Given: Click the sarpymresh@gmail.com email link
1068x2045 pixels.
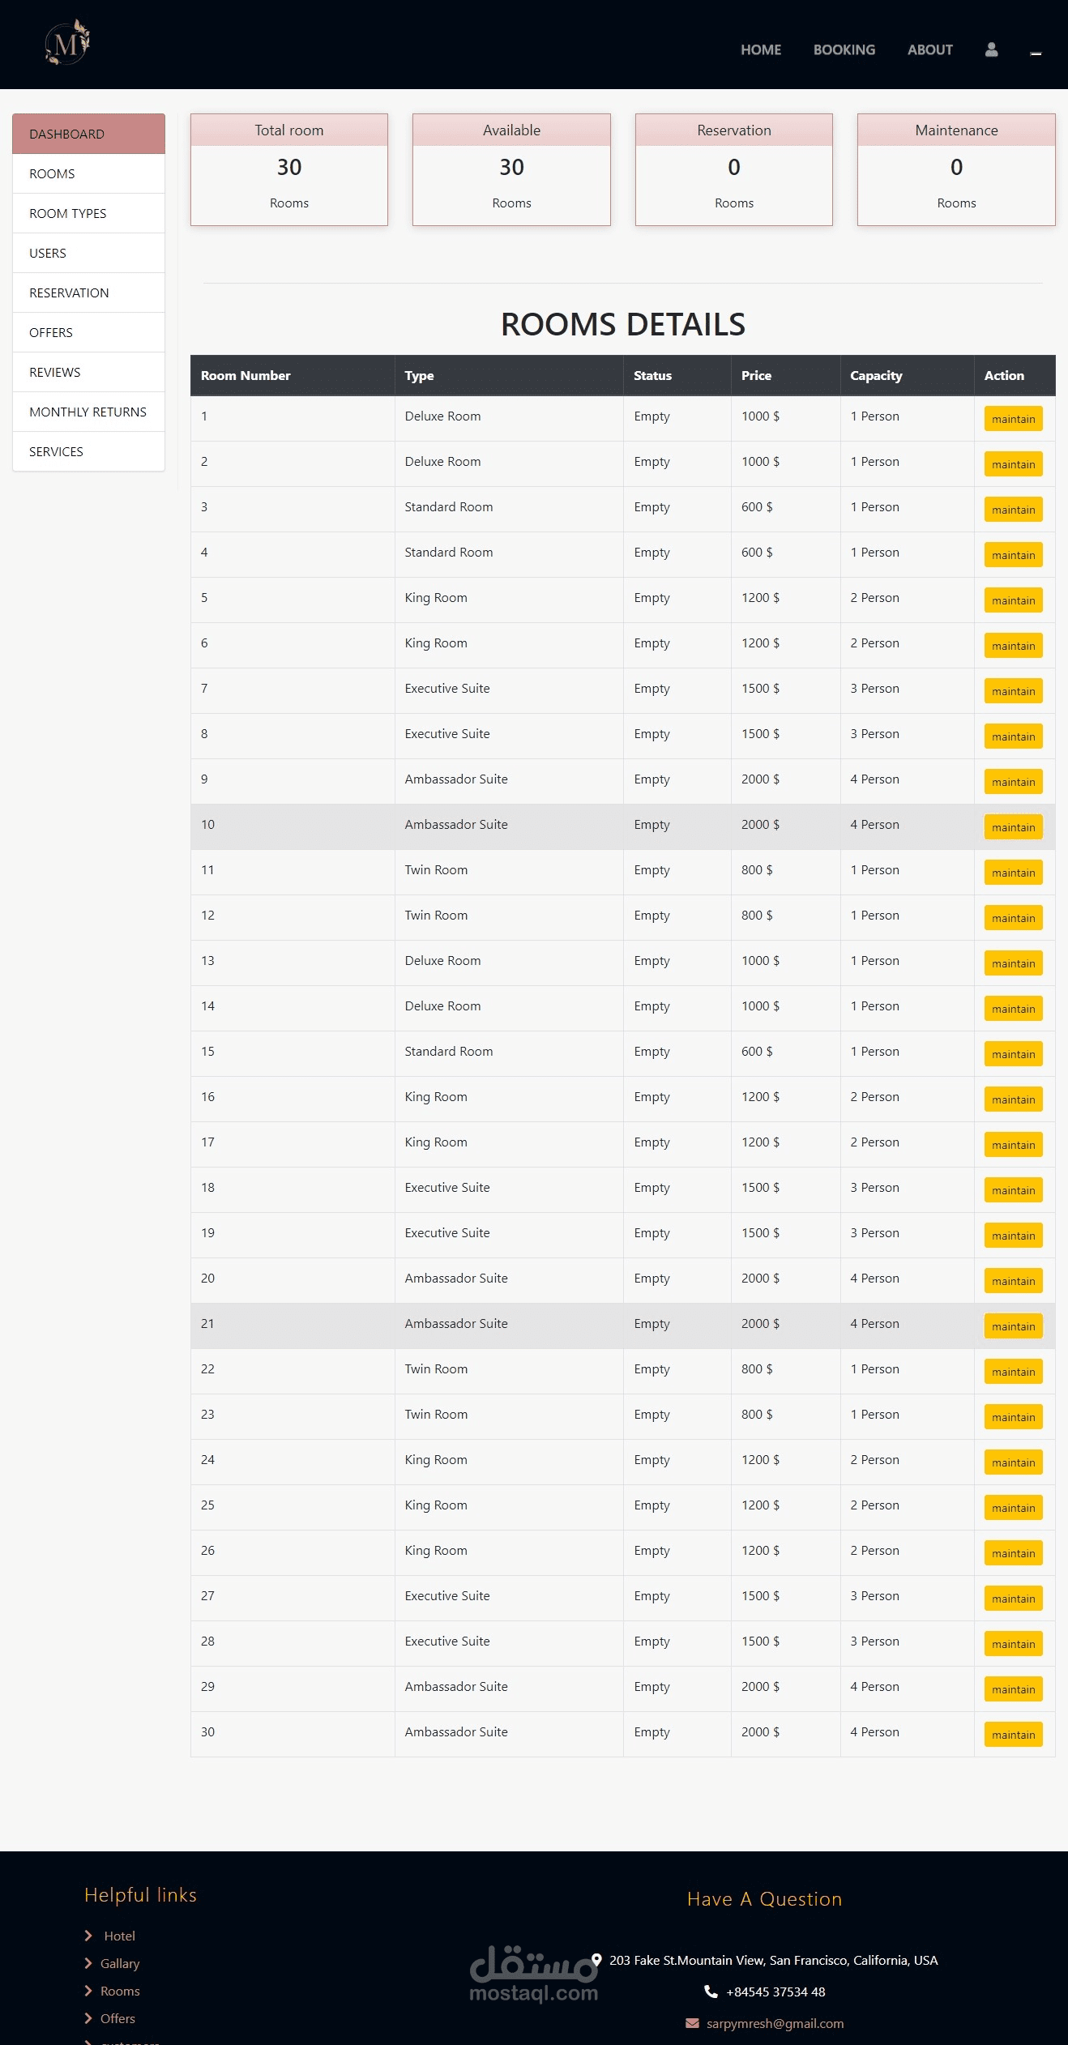Looking at the screenshot, I should click(775, 2023).
